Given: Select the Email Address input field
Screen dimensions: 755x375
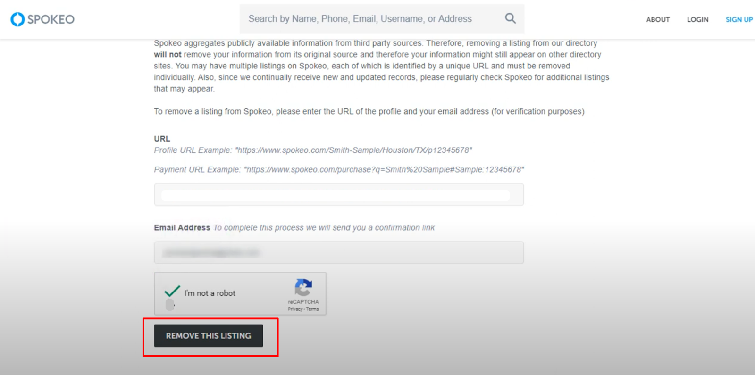Looking at the screenshot, I should 339,253.
